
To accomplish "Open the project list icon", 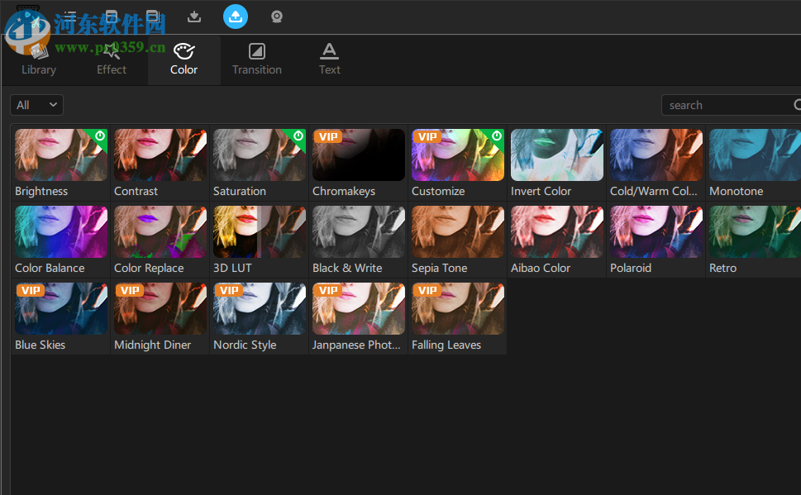I will click(70, 17).
